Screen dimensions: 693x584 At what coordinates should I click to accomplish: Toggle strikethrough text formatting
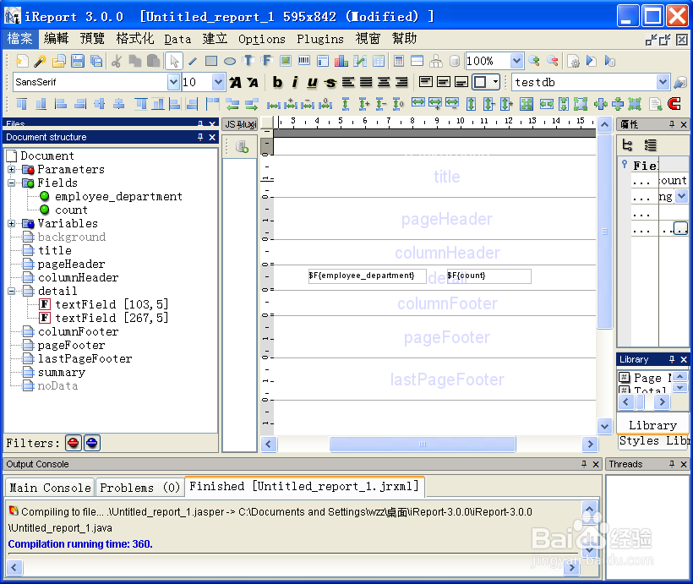[x=330, y=82]
